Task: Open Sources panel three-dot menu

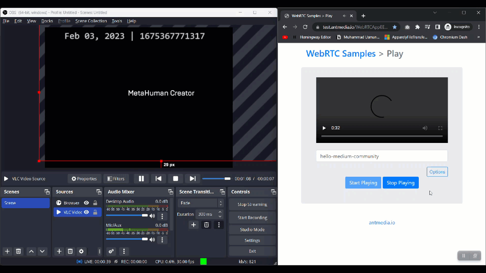Action: click(99, 251)
